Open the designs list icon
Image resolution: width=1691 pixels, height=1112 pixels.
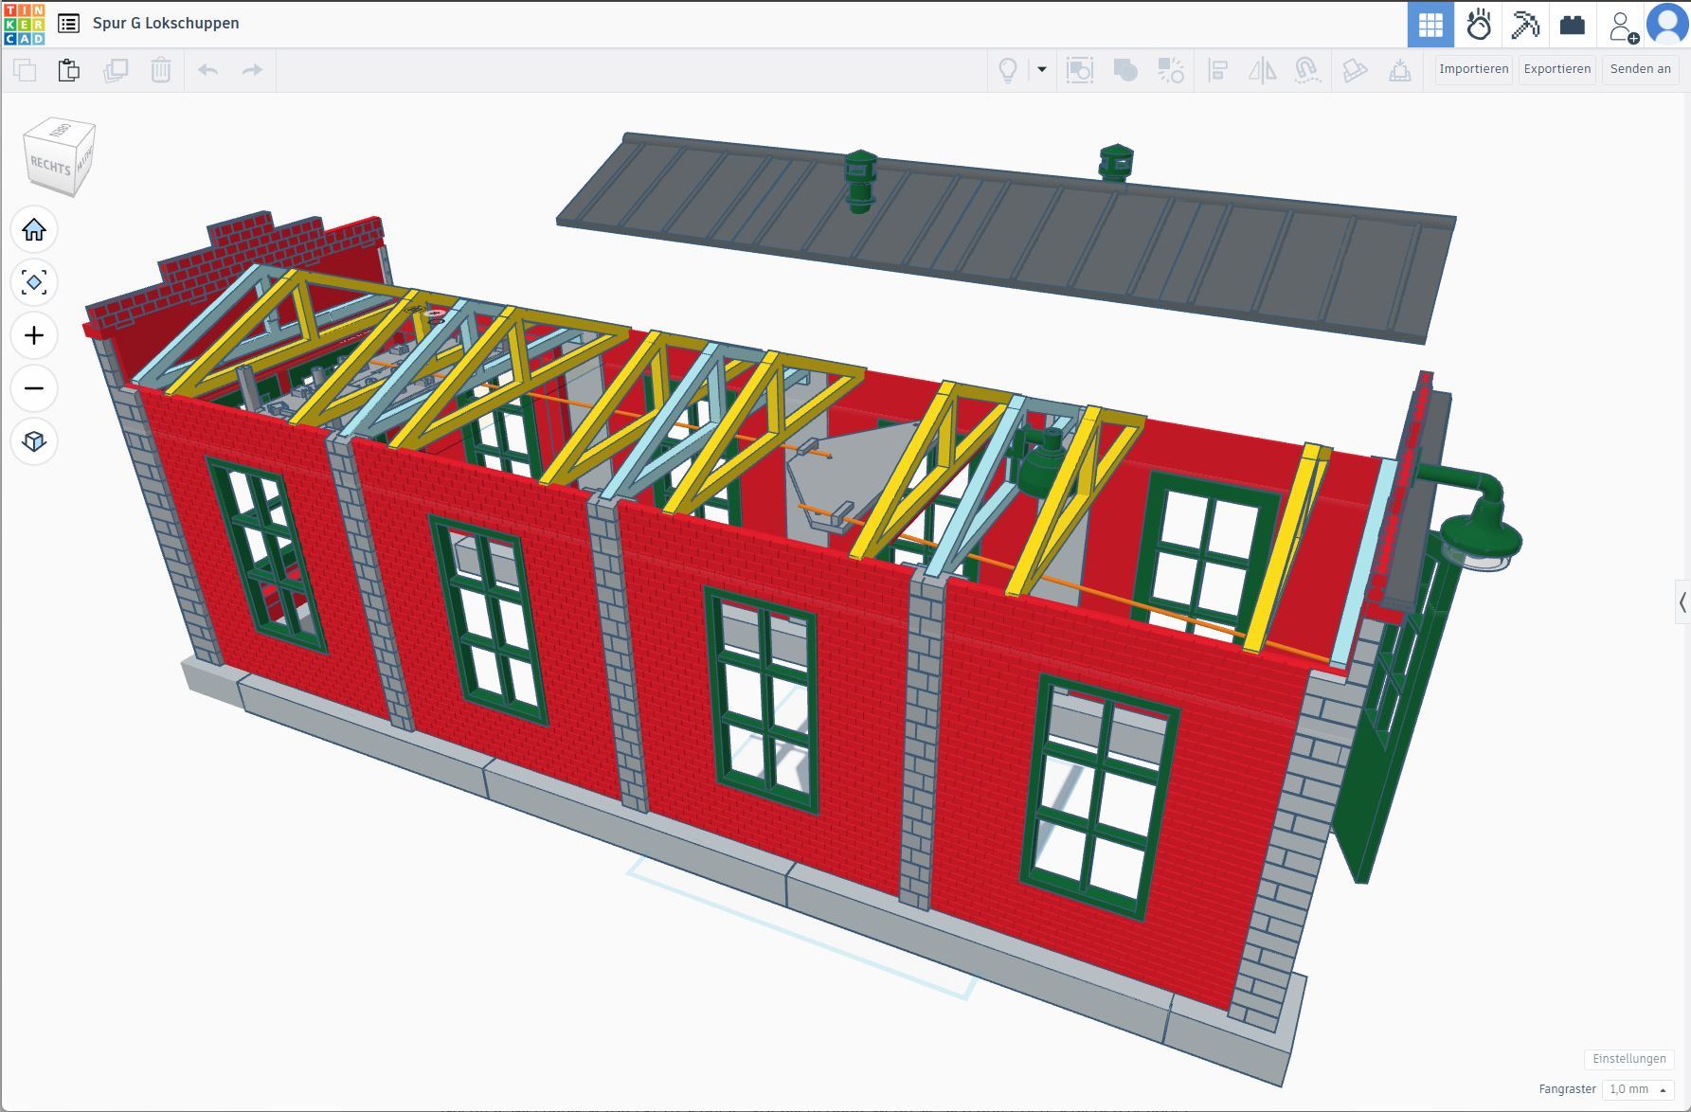click(68, 24)
